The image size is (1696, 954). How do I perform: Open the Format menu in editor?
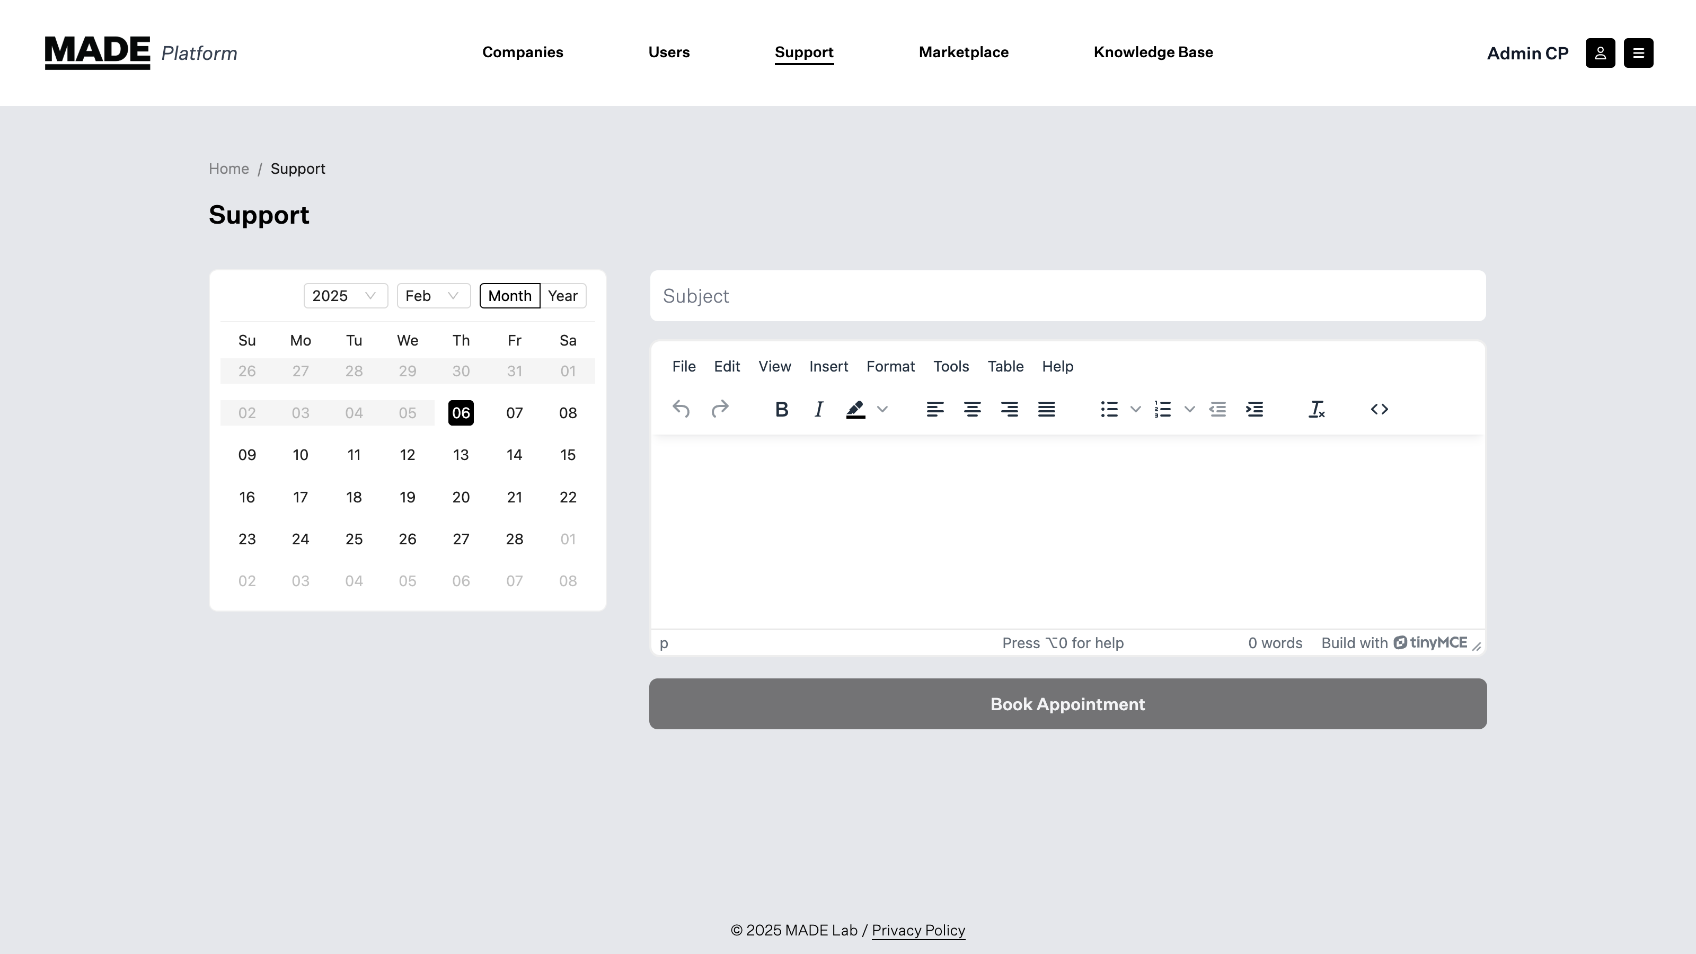click(890, 366)
